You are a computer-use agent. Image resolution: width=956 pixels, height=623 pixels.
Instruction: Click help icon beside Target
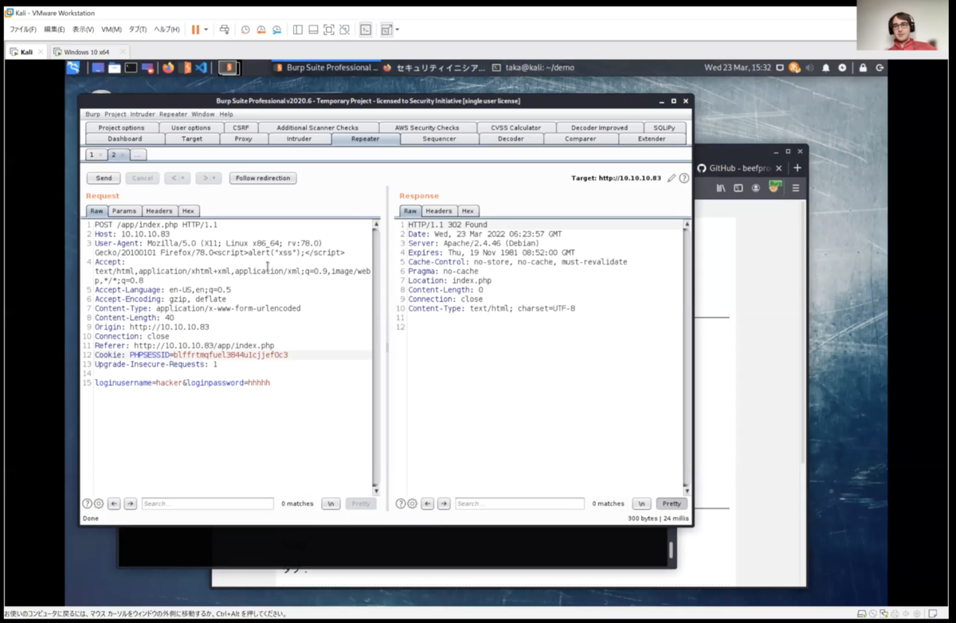[684, 178]
